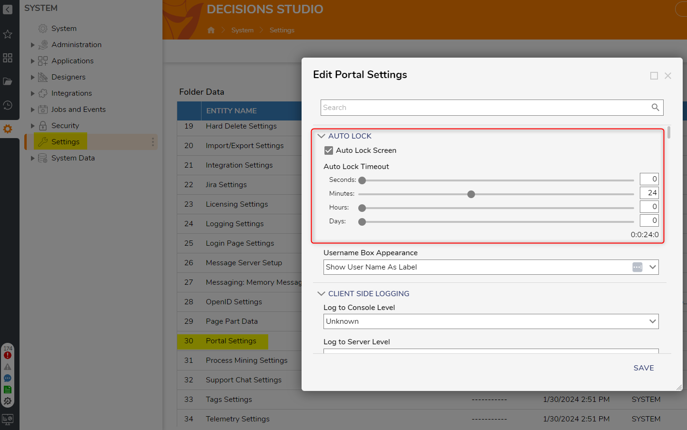Expand the Integrations tree node arrow

click(x=32, y=93)
